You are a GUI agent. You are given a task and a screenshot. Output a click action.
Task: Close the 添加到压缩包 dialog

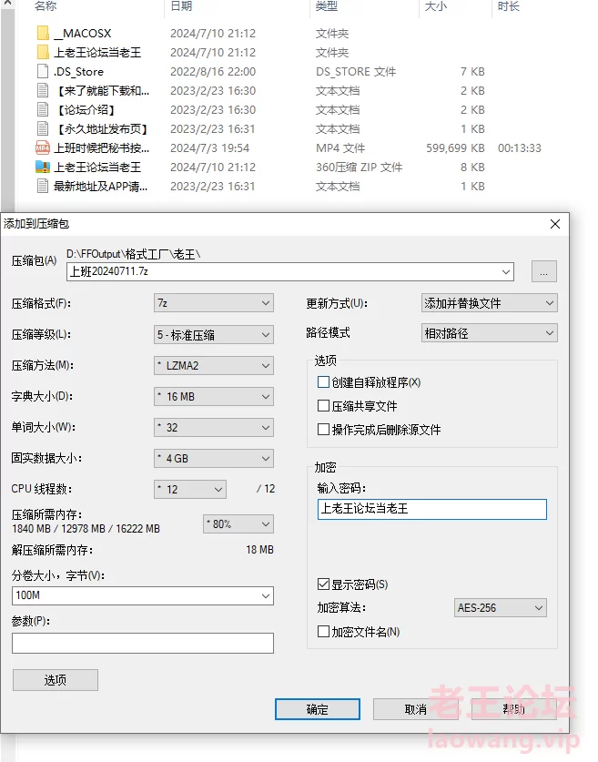point(555,224)
